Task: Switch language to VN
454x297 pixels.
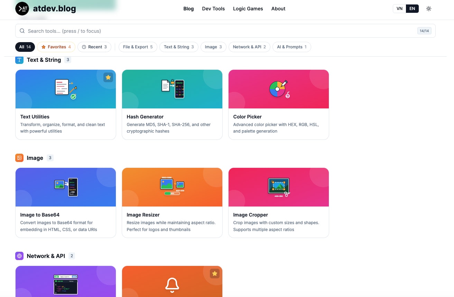Action: (399, 9)
